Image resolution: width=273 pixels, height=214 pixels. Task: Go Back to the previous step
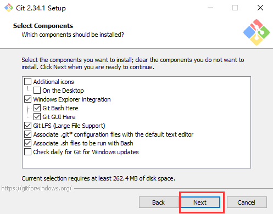click(159, 202)
